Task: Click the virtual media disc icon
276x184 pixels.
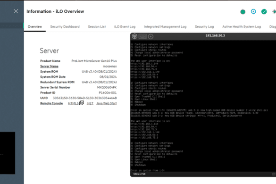Action: (151, 36)
